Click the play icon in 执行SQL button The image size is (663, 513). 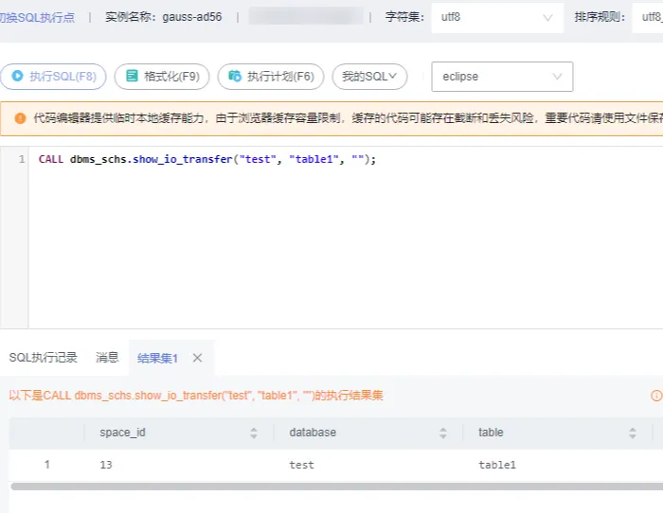pos(17,76)
